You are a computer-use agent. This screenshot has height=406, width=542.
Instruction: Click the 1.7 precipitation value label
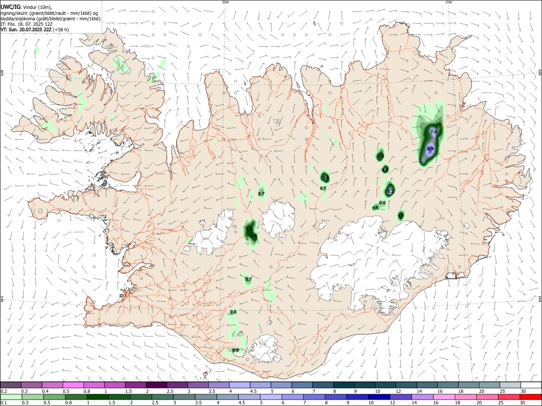(401, 216)
